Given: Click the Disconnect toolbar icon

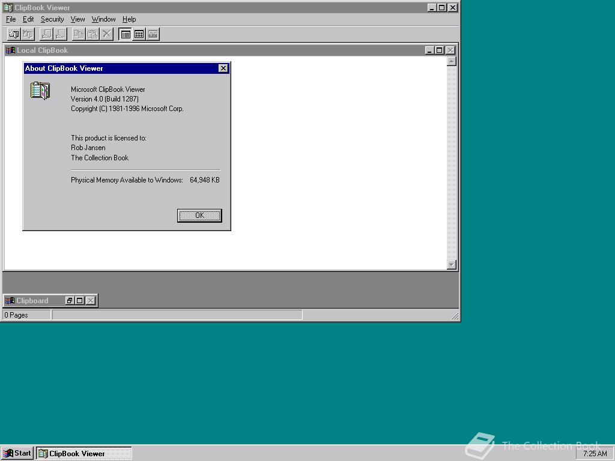Looking at the screenshot, I should point(28,34).
